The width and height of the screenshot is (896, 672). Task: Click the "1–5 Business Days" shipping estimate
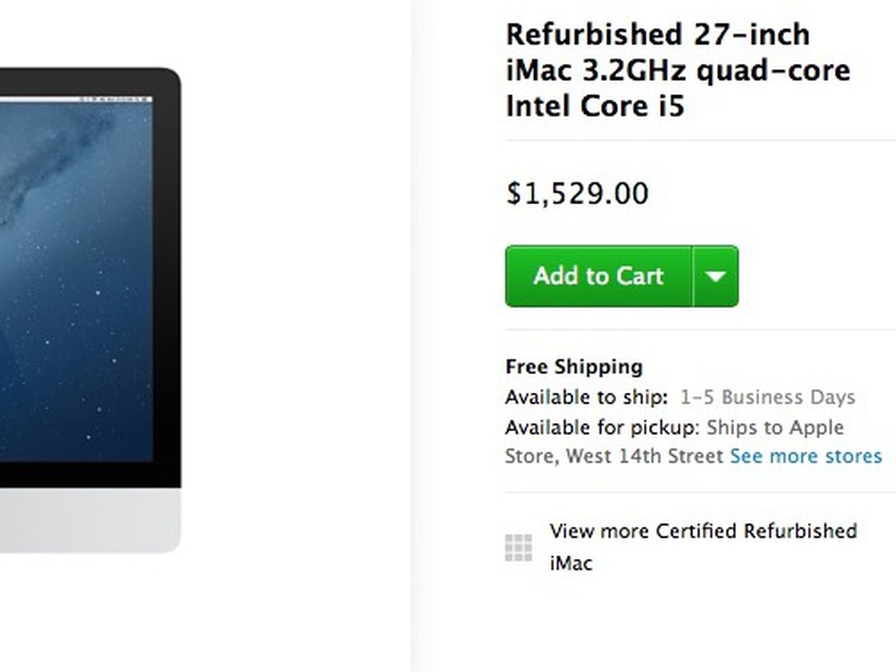pos(767,398)
